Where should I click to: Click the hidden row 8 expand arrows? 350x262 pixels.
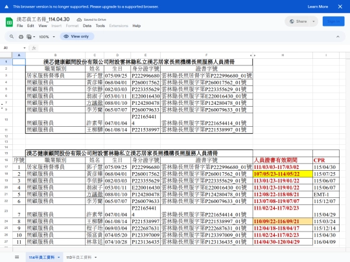[x=2, y=106]
